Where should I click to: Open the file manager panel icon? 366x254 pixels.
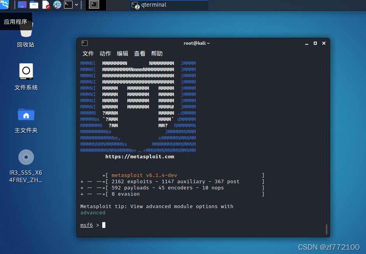coord(34,5)
